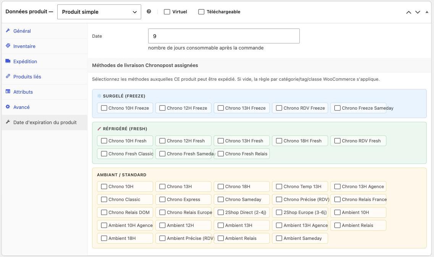Image resolution: width=434 pixels, height=257 pixels.
Task: Select the Ambient Sameday option box
Action: click(300, 238)
